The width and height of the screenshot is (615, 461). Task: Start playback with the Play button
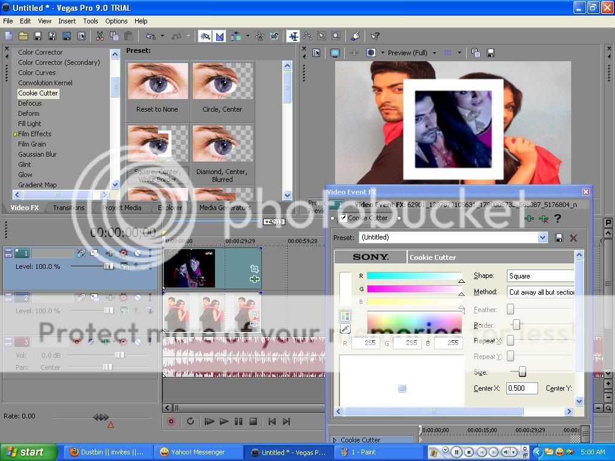click(x=224, y=421)
